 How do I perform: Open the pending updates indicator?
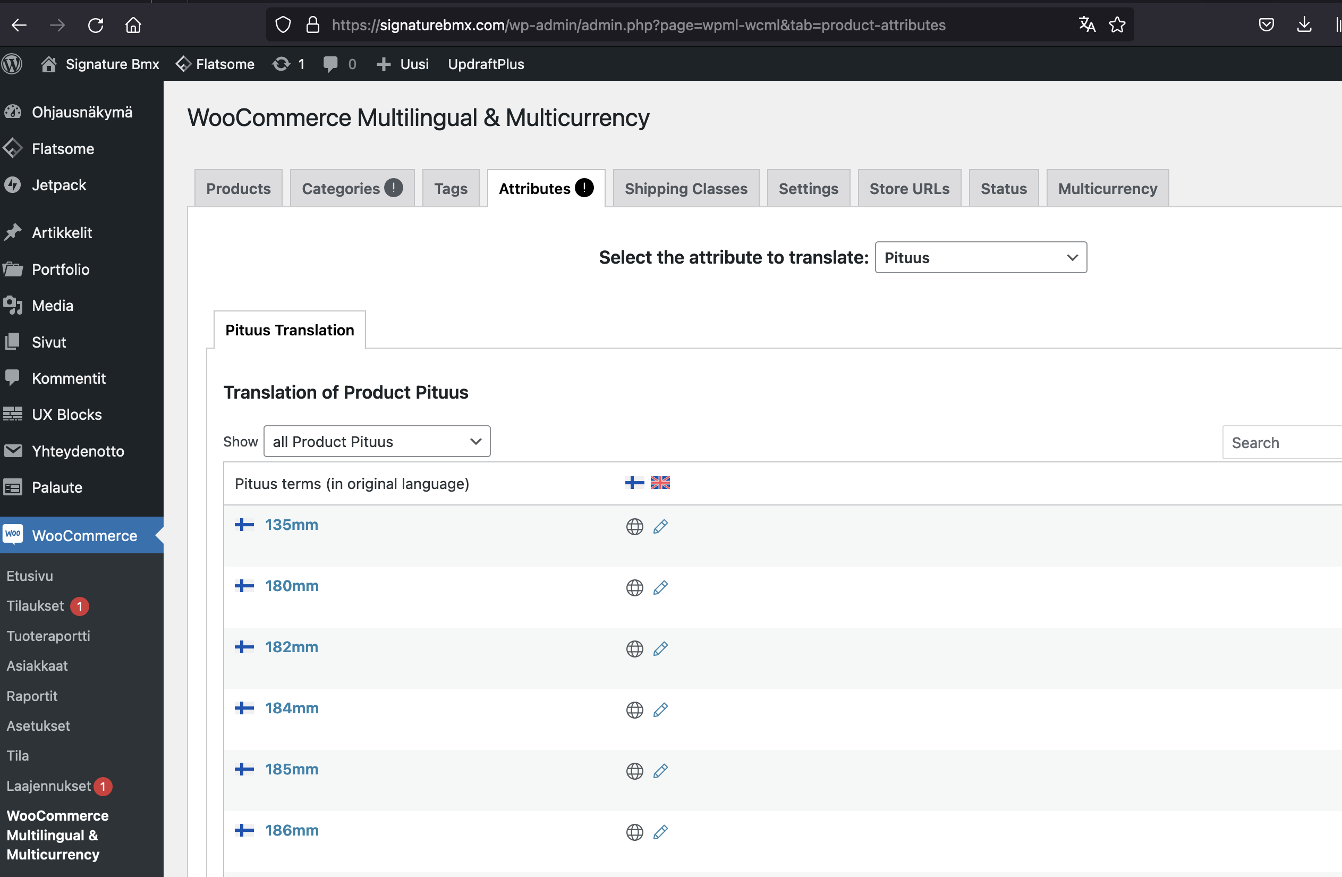pos(288,64)
